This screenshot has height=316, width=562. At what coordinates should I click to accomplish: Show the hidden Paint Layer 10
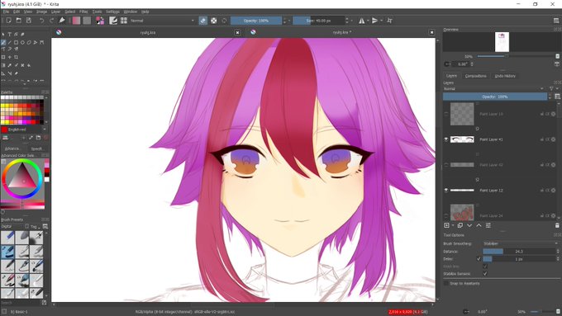coord(446,114)
